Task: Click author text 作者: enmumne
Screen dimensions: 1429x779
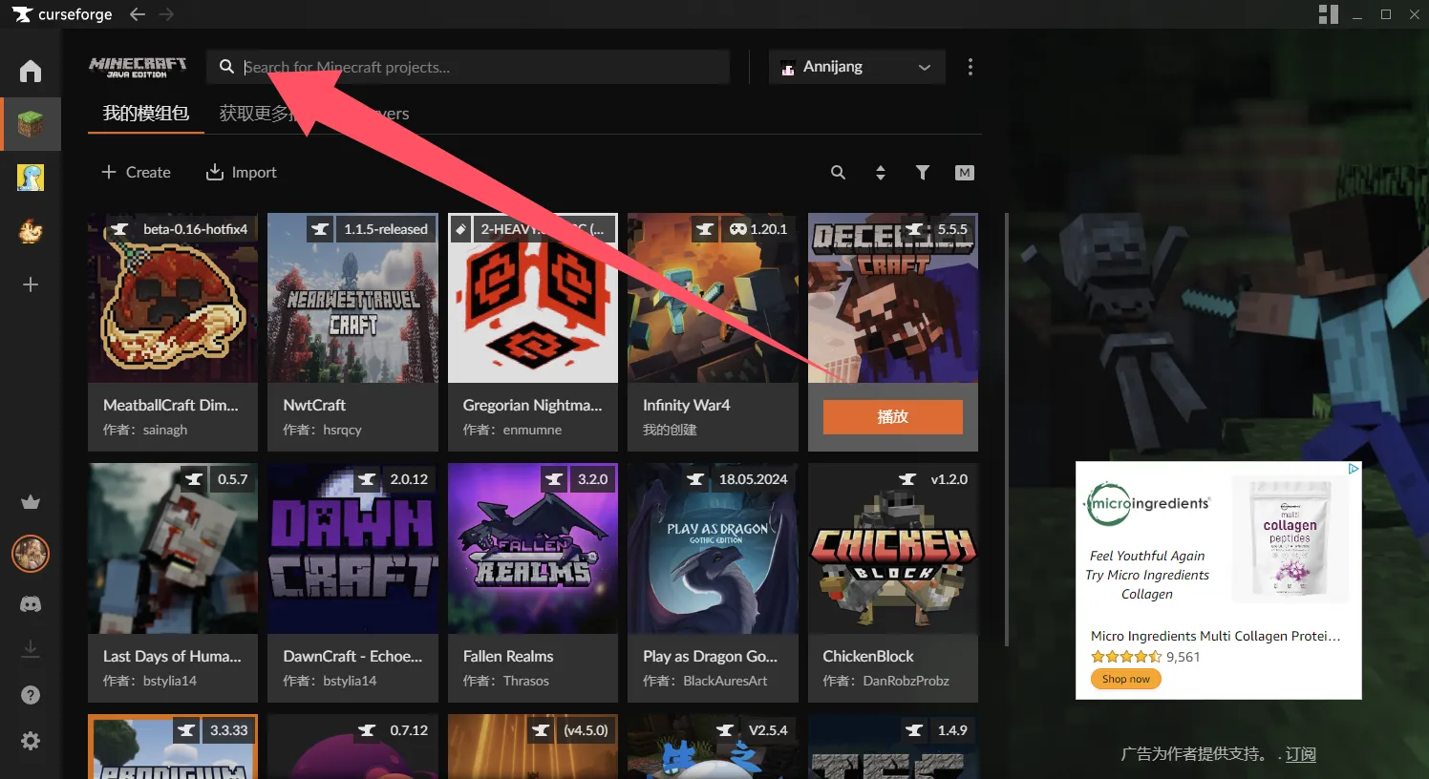Action: tap(512, 430)
